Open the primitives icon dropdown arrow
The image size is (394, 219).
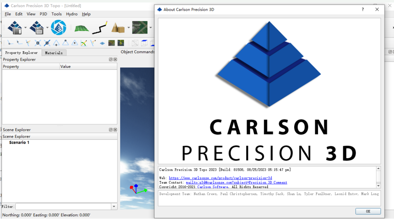pyautogui.click(x=128, y=27)
